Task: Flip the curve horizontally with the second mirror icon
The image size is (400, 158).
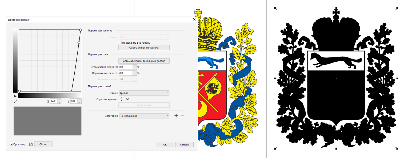Action: coord(127,99)
